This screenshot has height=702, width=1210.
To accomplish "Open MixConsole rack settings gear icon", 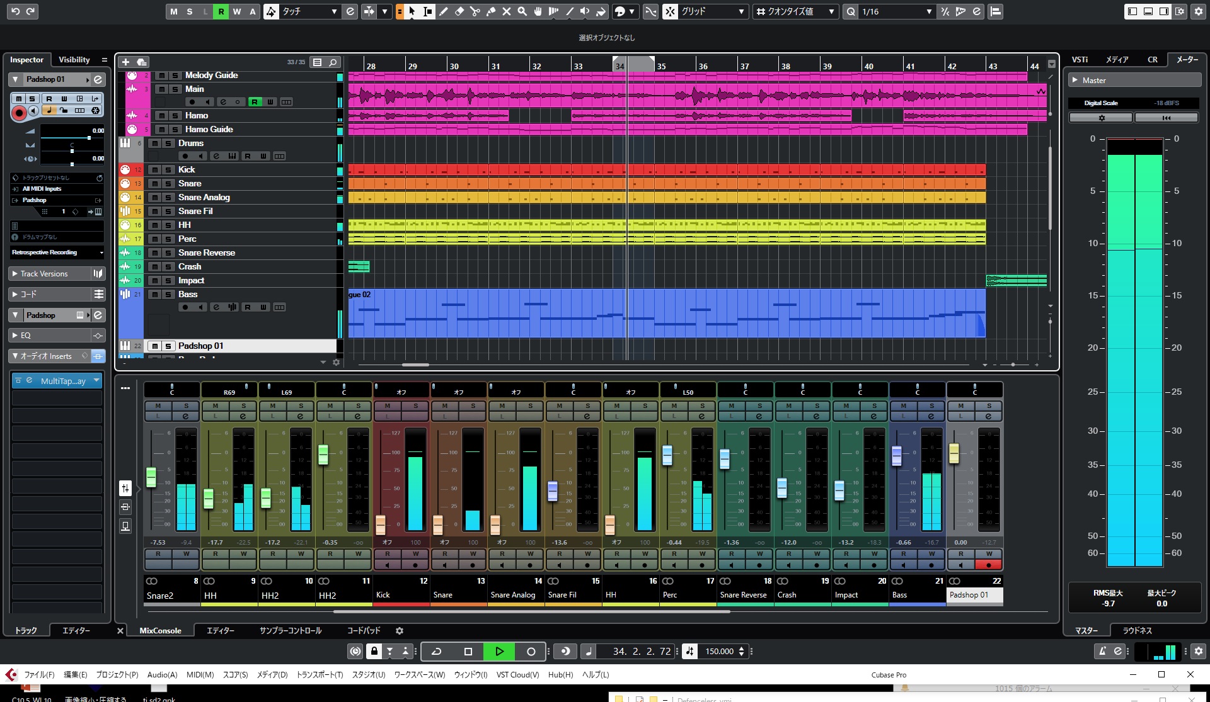I will (x=400, y=630).
